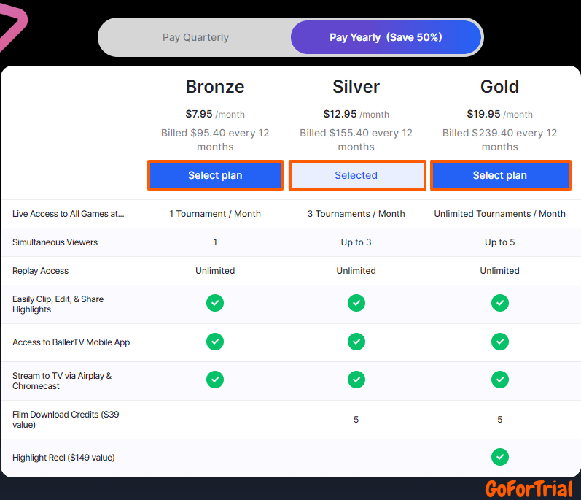
Task: Select Pay Yearly (Save 50%) option
Action: (x=386, y=37)
